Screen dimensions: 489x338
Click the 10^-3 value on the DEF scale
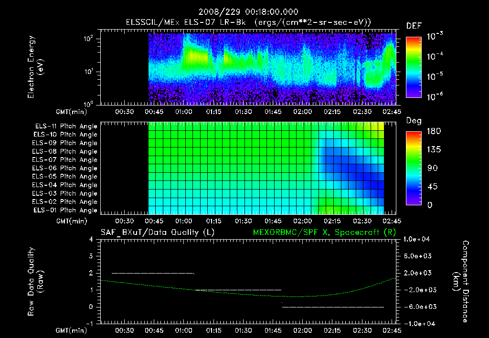pyautogui.click(x=435, y=36)
